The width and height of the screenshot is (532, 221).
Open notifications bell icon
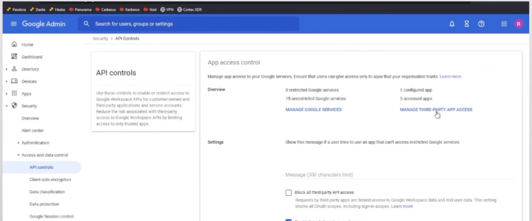pyautogui.click(x=452, y=24)
